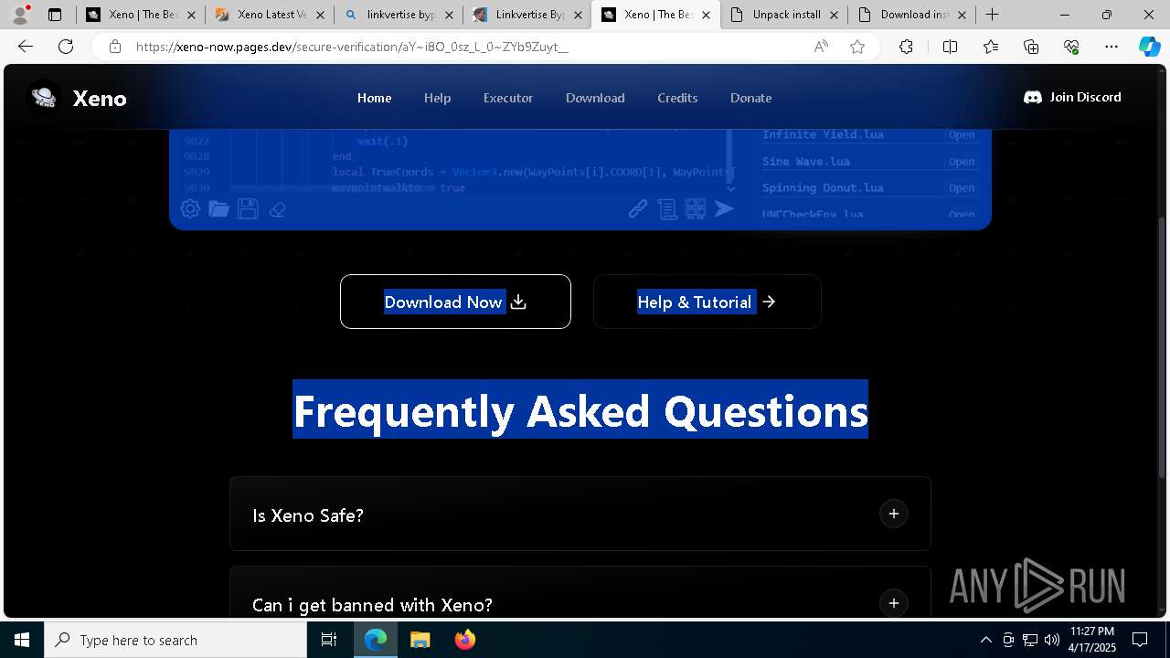The height and width of the screenshot is (658, 1170).
Task: Click the Frequently Asked Questions heading
Action: (x=580, y=410)
